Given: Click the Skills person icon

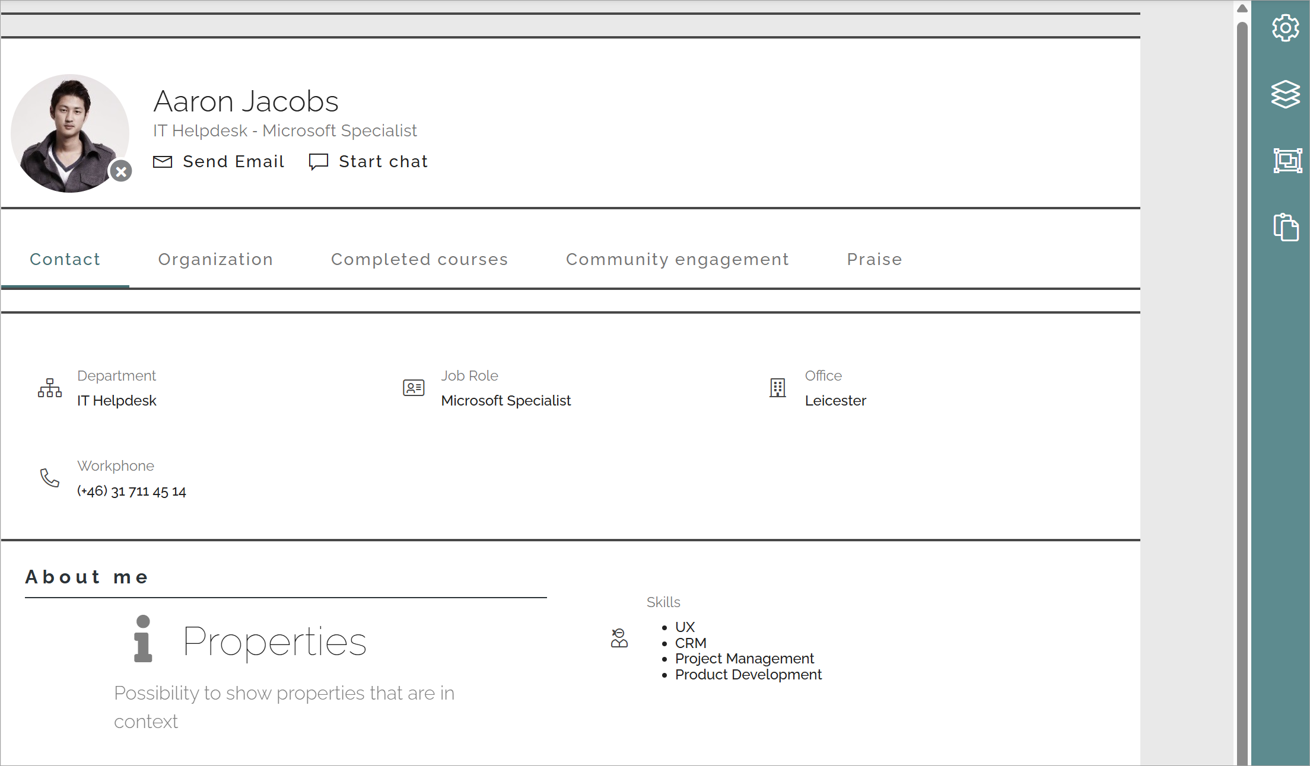Looking at the screenshot, I should tap(619, 639).
